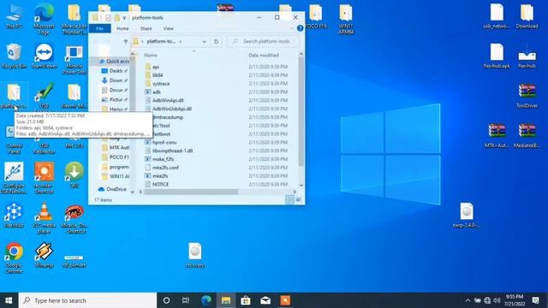Screen dimensions: 548x308
Task: Select the hprof-conv file
Action: click(x=161, y=142)
